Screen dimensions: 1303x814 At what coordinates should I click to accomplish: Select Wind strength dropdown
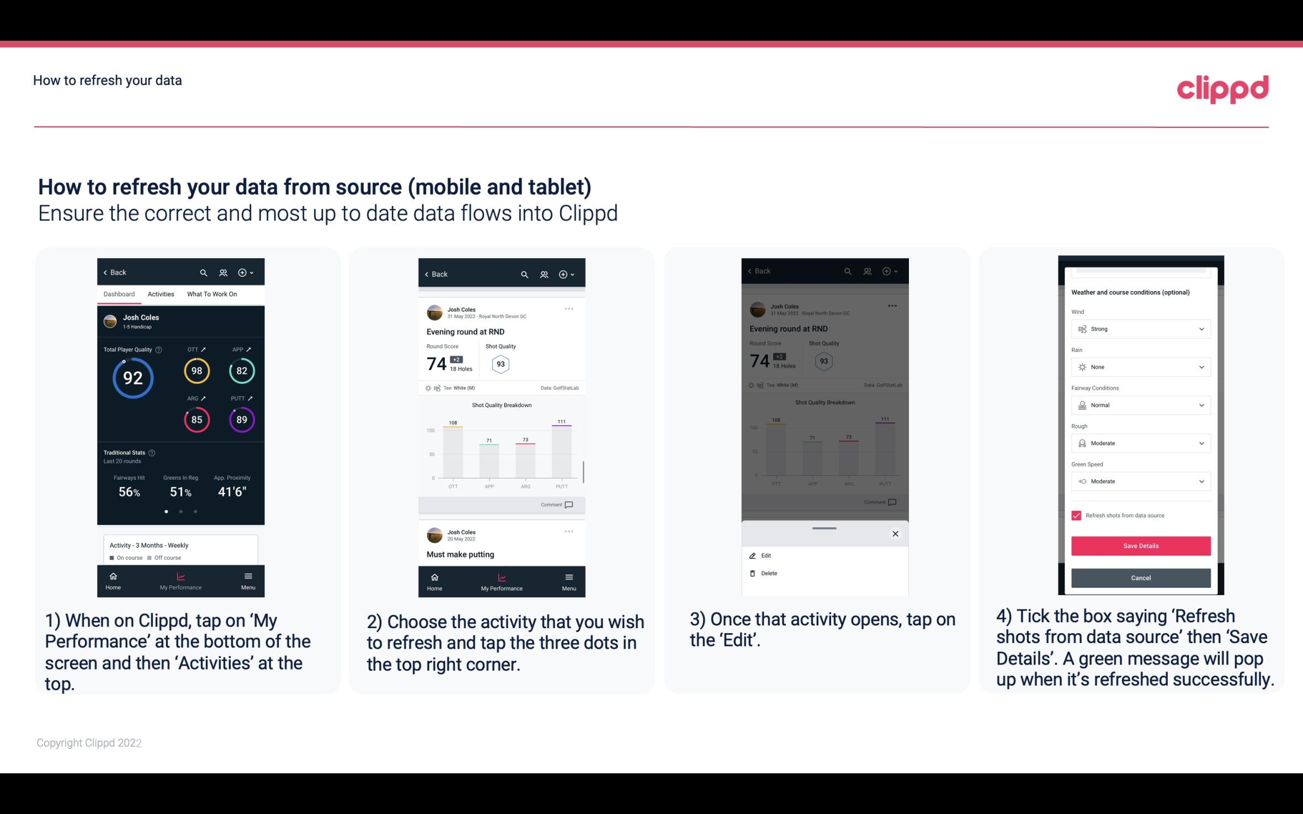[x=1140, y=328]
